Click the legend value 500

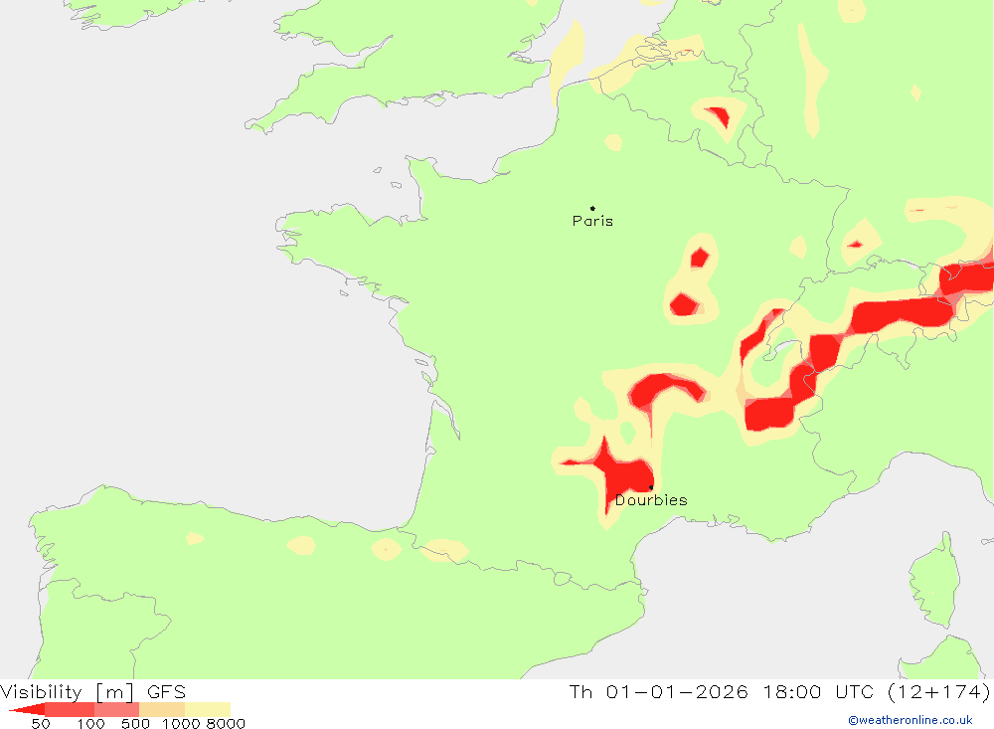coord(135,724)
